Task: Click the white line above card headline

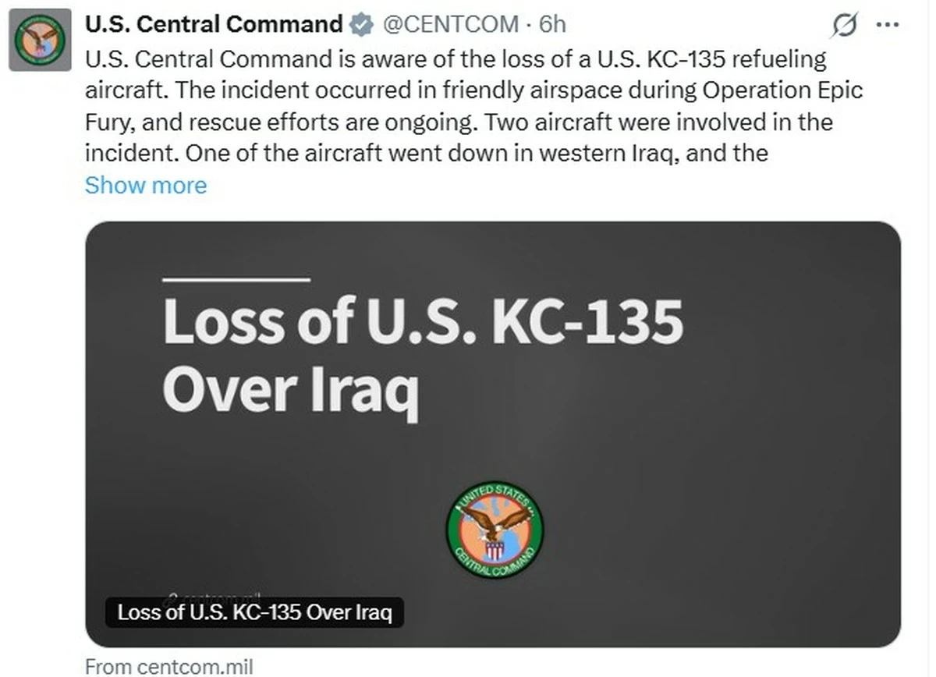Action: tap(236, 278)
